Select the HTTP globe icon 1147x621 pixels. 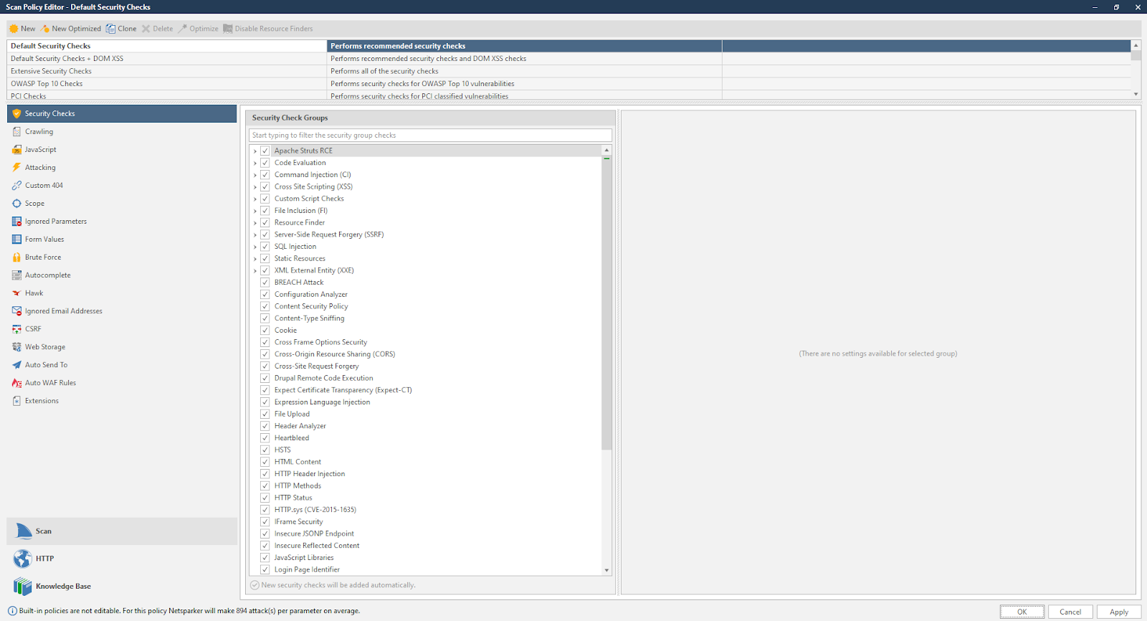pyautogui.click(x=23, y=559)
